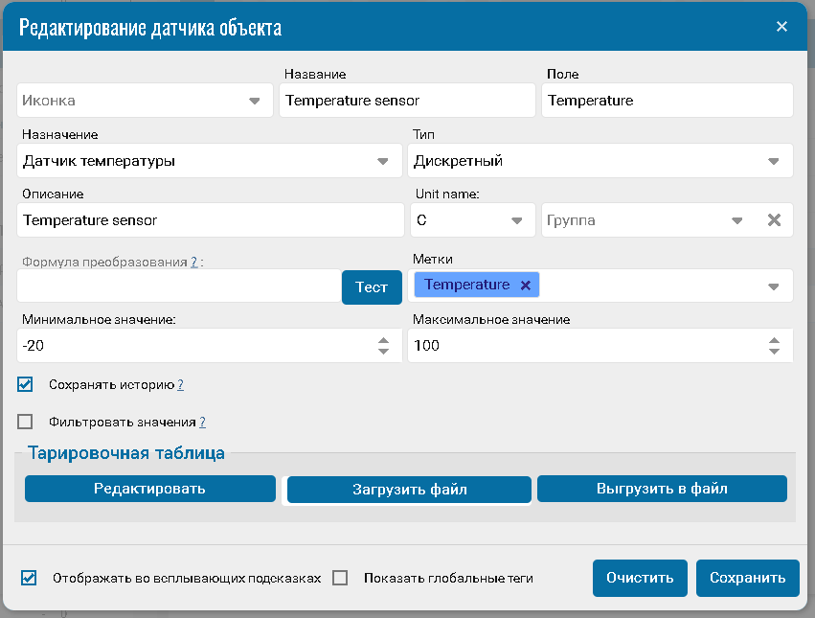Screen dimensions: 815x618
Task: Disable the Сохранять историю checkbox
Action: pos(26,384)
